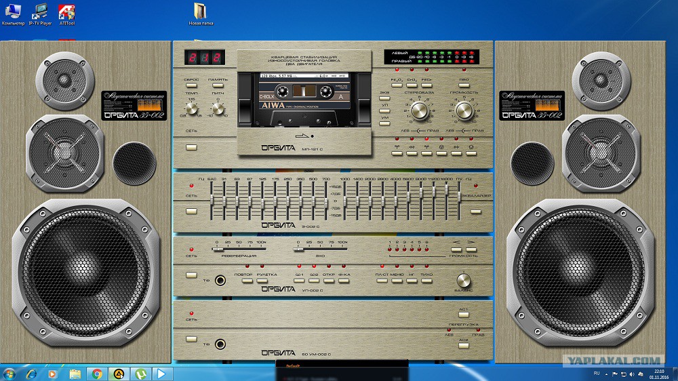Click the ПИТЧ pitch knob
The width and height of the screenshot is (678, 381).
pos(218,108)
